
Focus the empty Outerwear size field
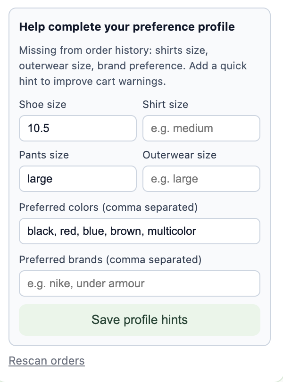click(x=201, y=179)
